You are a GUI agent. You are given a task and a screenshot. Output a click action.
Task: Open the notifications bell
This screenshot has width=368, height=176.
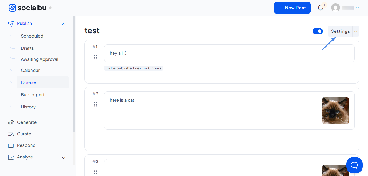(x=321, y=8)
